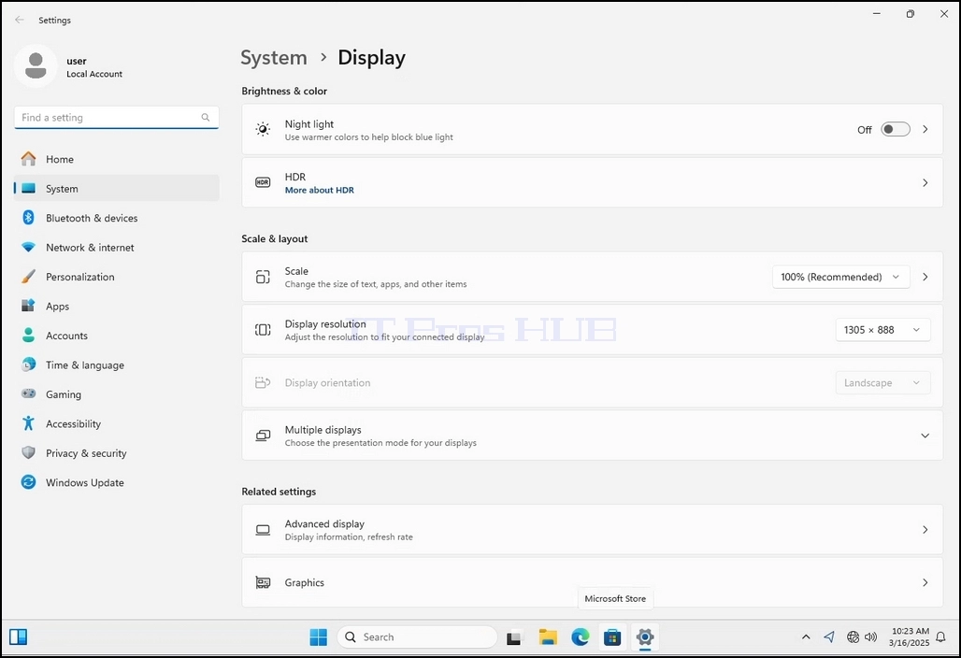Click the Personalization brush icon
This screenshot has height=658, width=961.
[28, 277]
